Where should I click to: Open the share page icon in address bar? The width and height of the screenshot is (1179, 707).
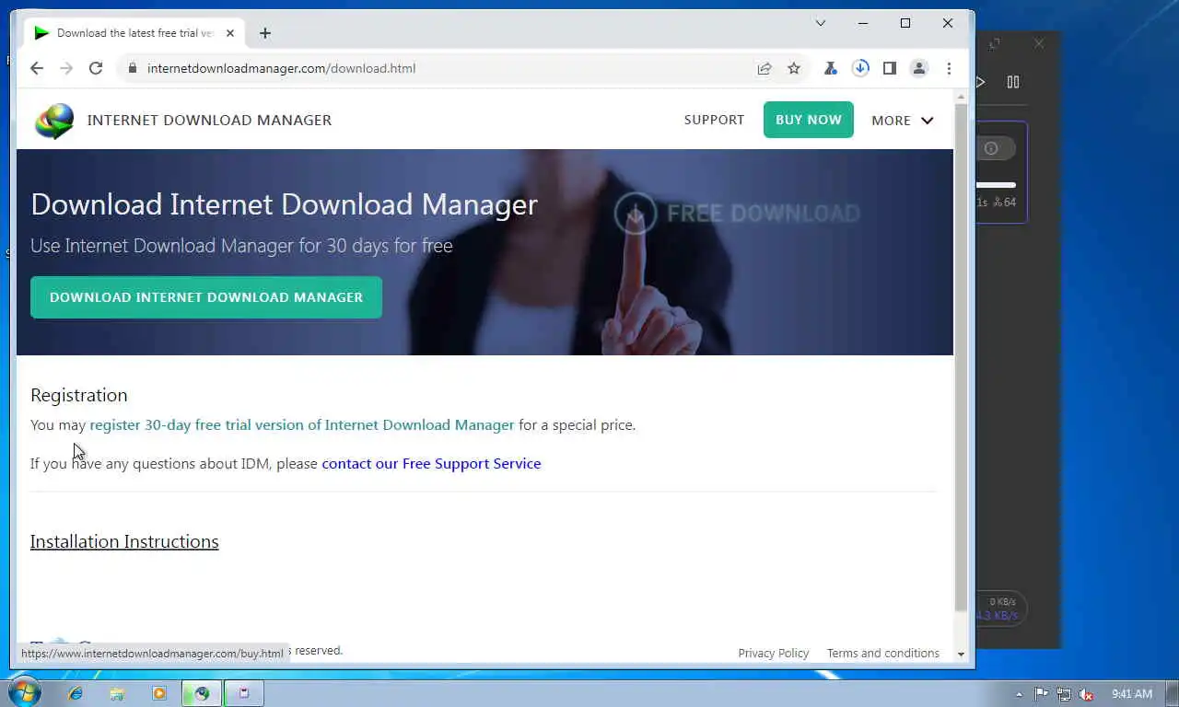tap(765, 68)
